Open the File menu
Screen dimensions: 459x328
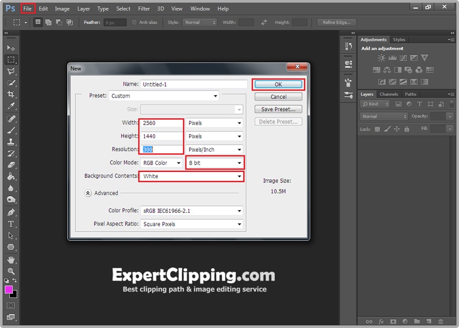[x=28, y=9]
